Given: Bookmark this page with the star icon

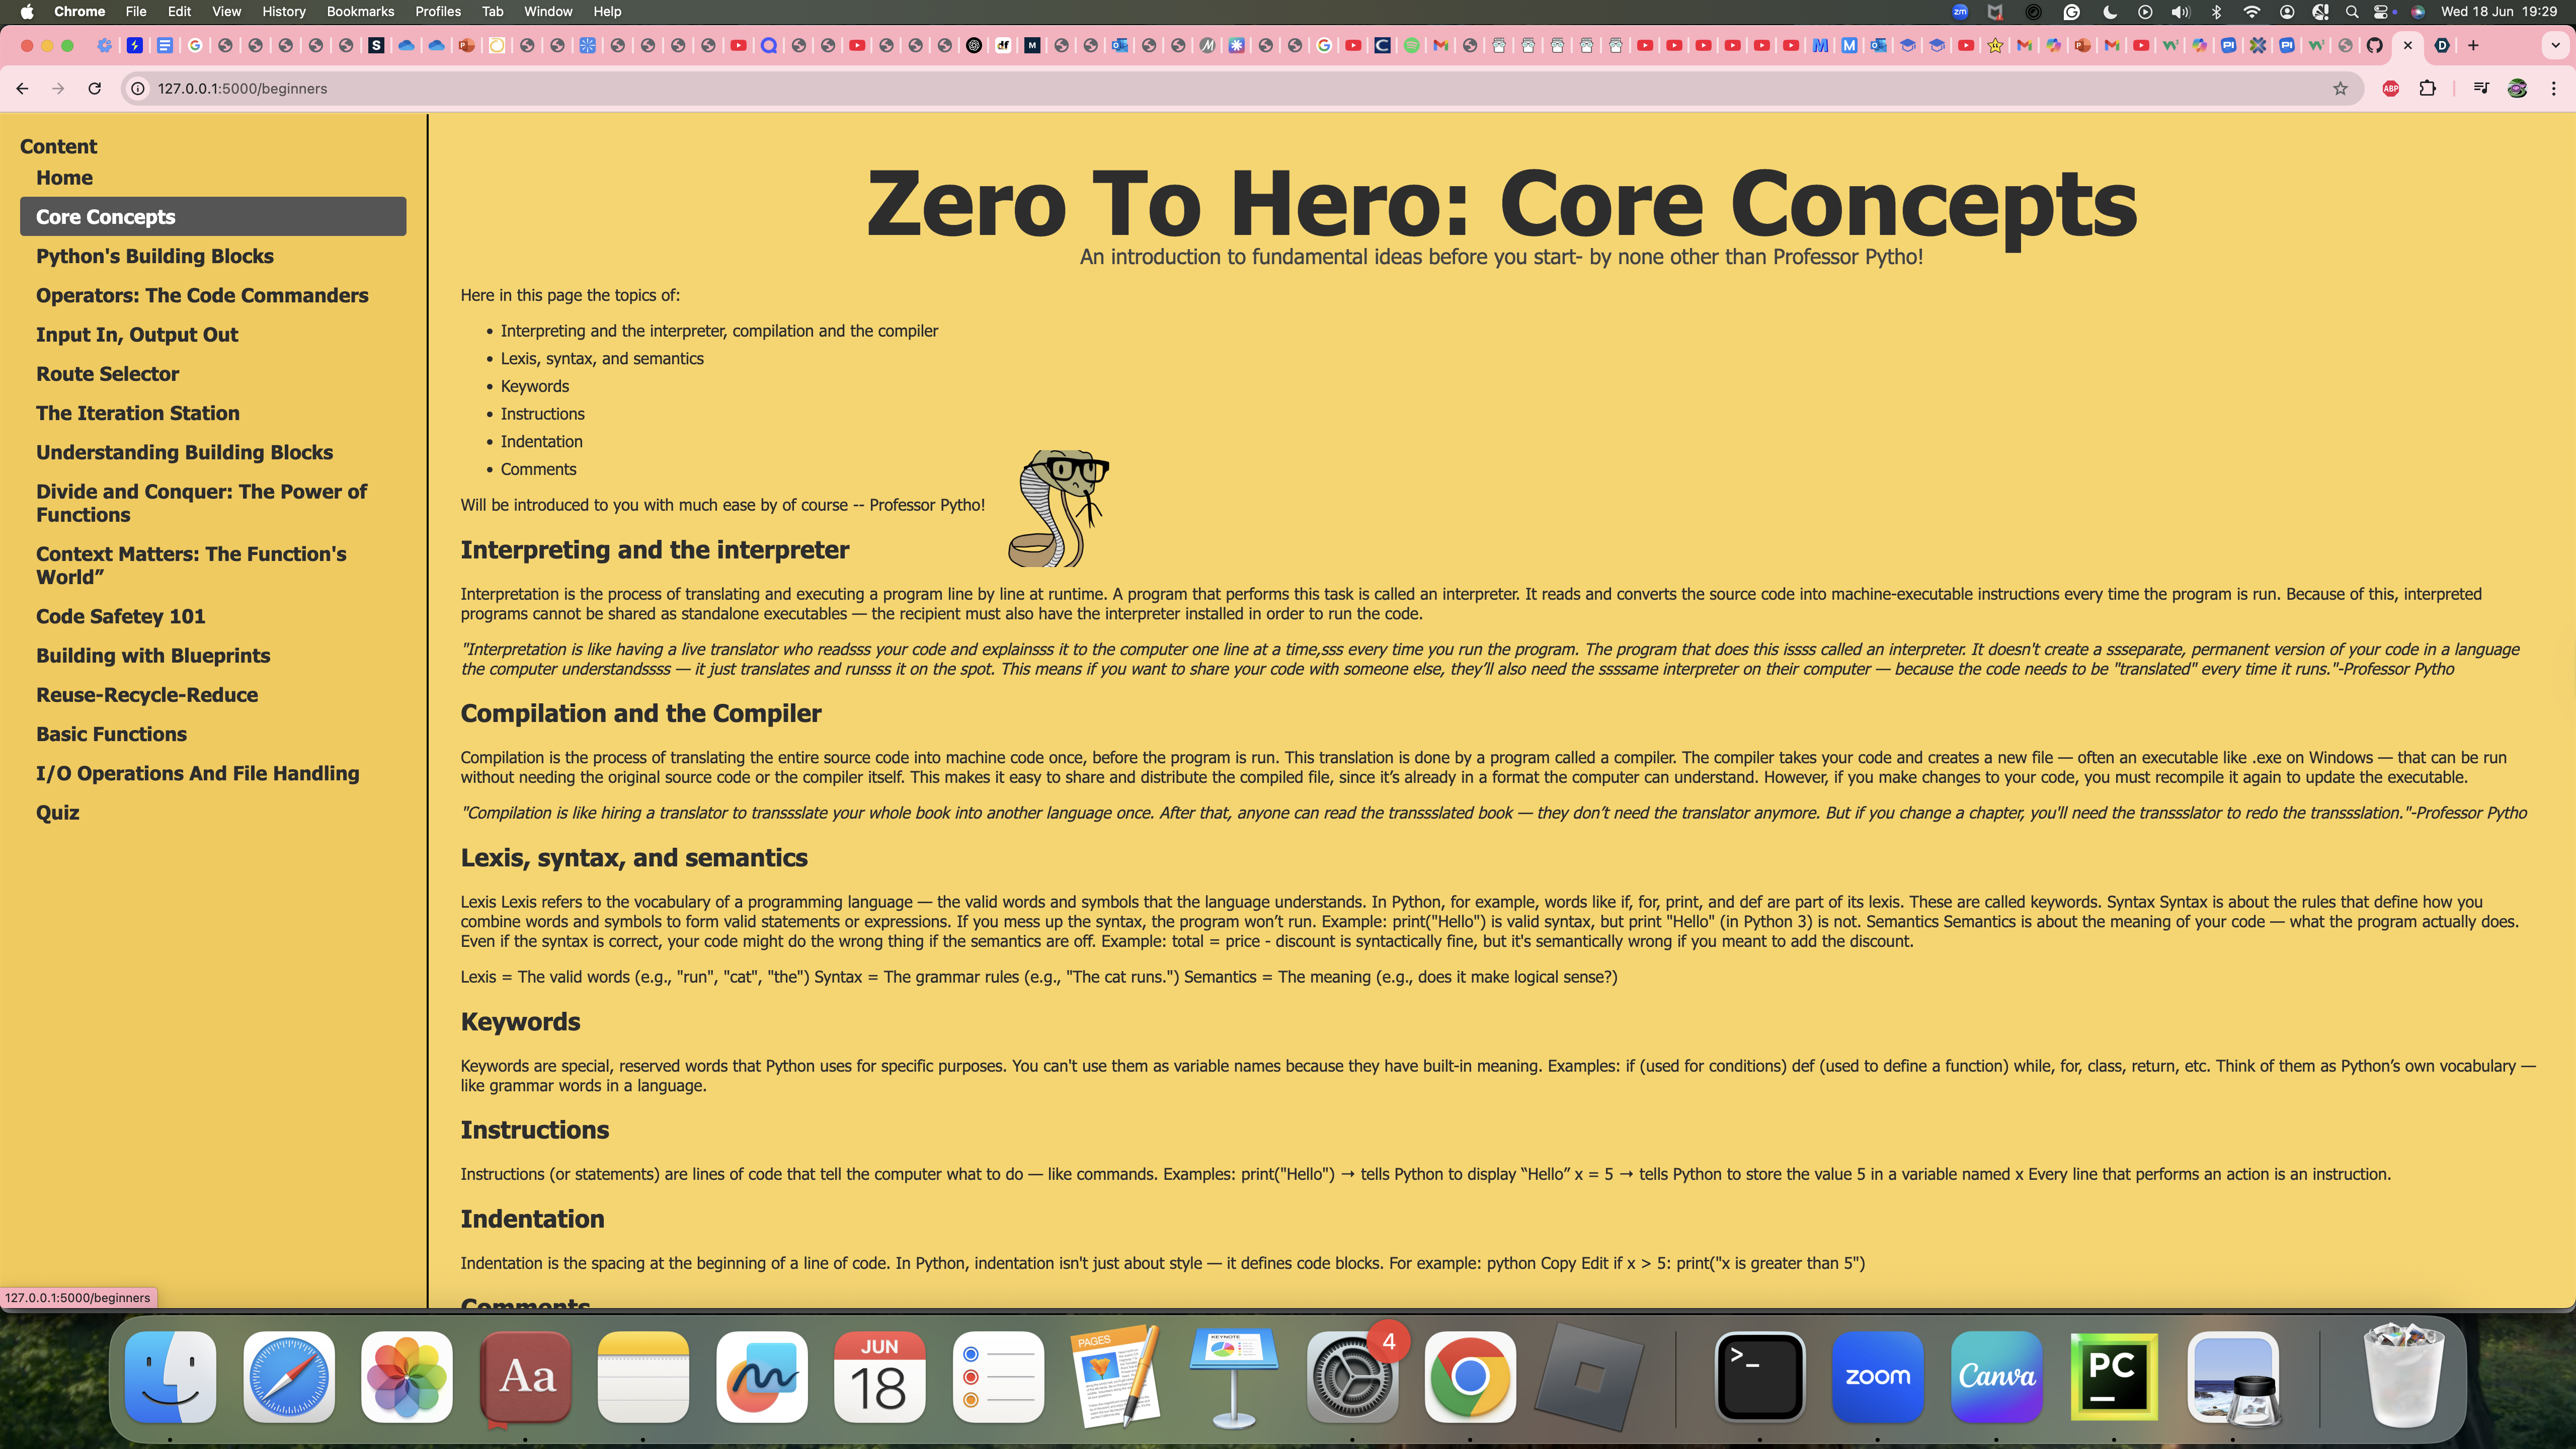Looking at the screenshot, I should click(2340, 88).
